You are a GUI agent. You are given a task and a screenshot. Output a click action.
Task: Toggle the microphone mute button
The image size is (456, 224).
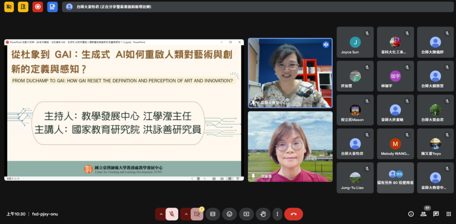172,214
